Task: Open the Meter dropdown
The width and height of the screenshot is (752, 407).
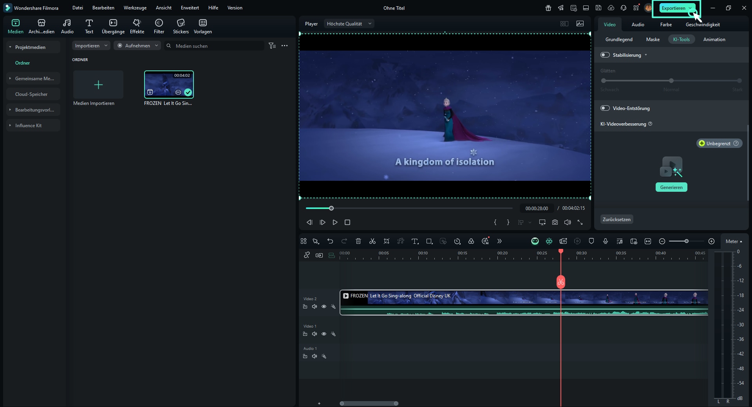Action: 734,241
